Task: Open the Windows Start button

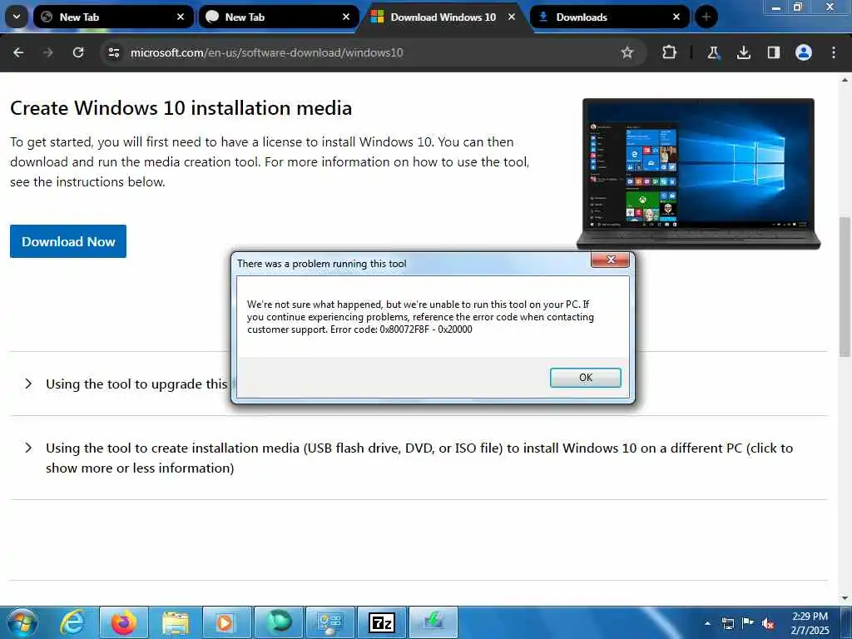Action: (x=21, y=622)
